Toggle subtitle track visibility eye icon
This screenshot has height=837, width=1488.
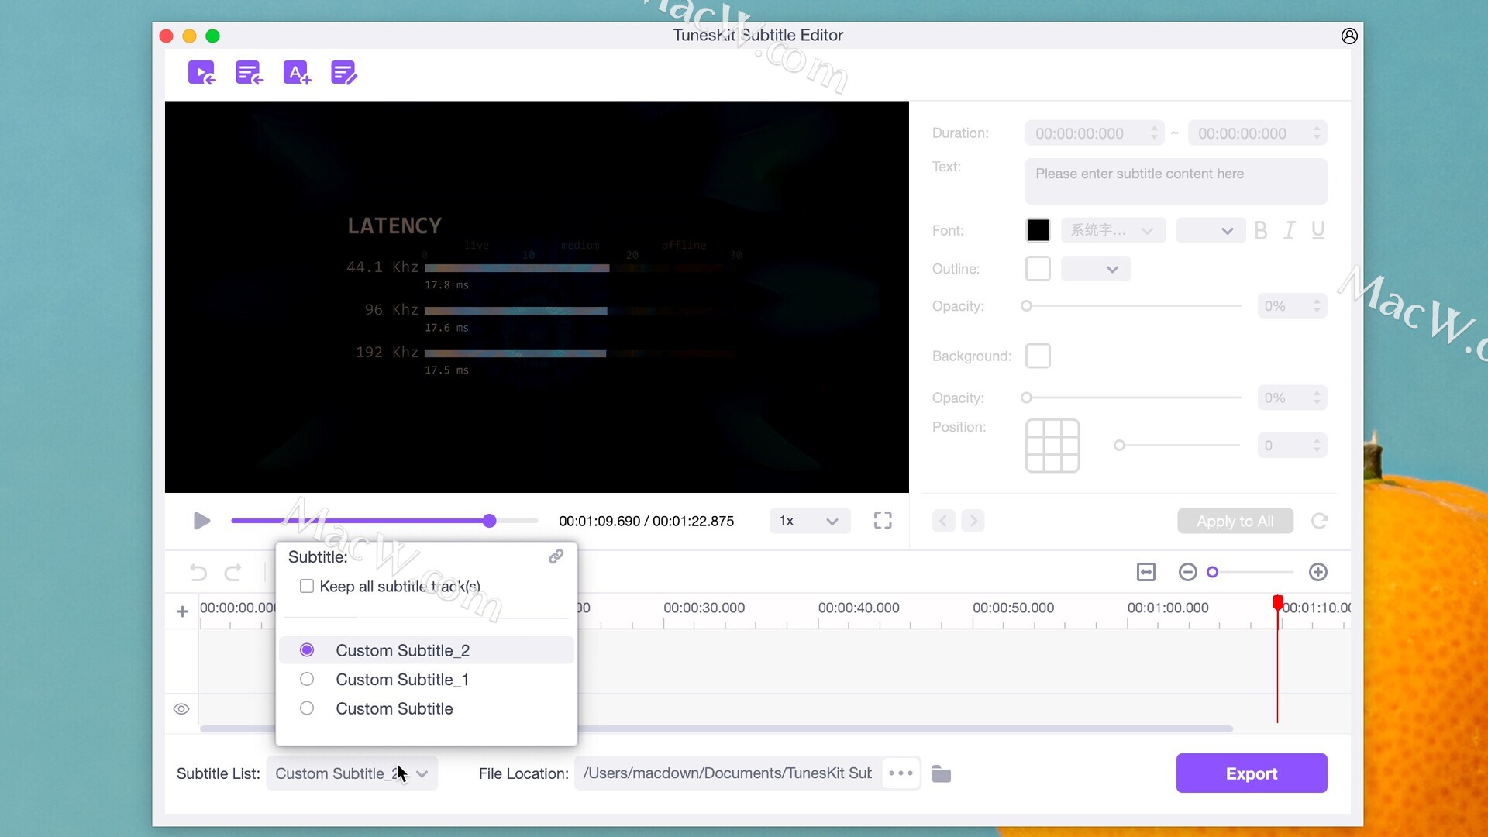[181, 709]
